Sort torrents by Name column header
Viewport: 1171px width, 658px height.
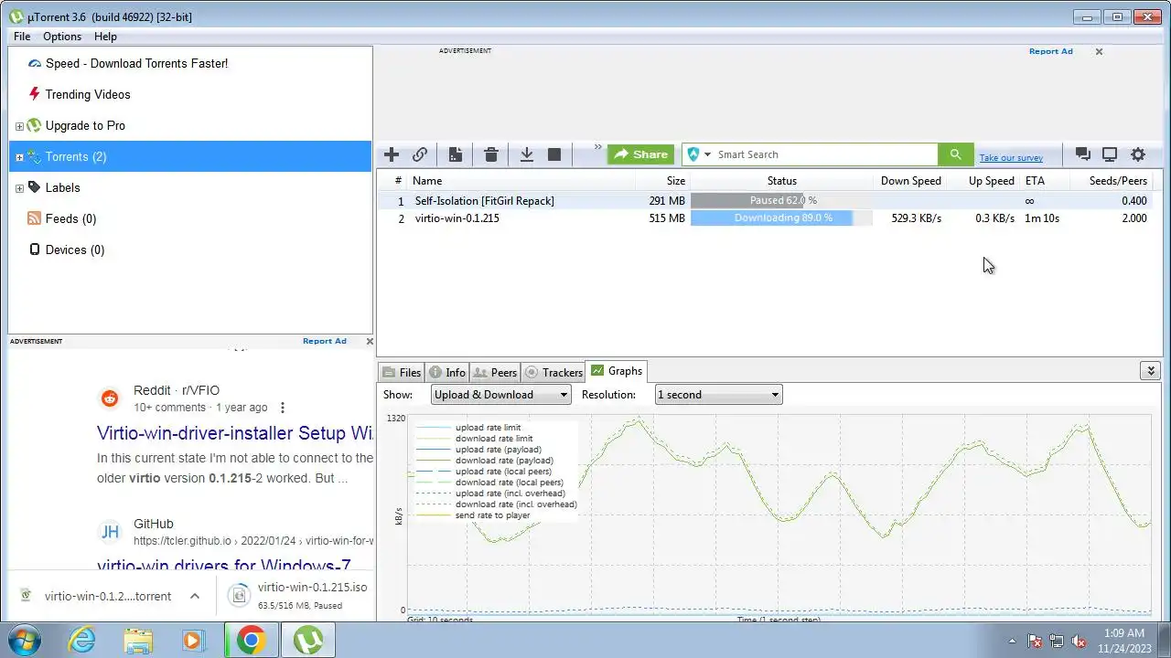[427, 181]
